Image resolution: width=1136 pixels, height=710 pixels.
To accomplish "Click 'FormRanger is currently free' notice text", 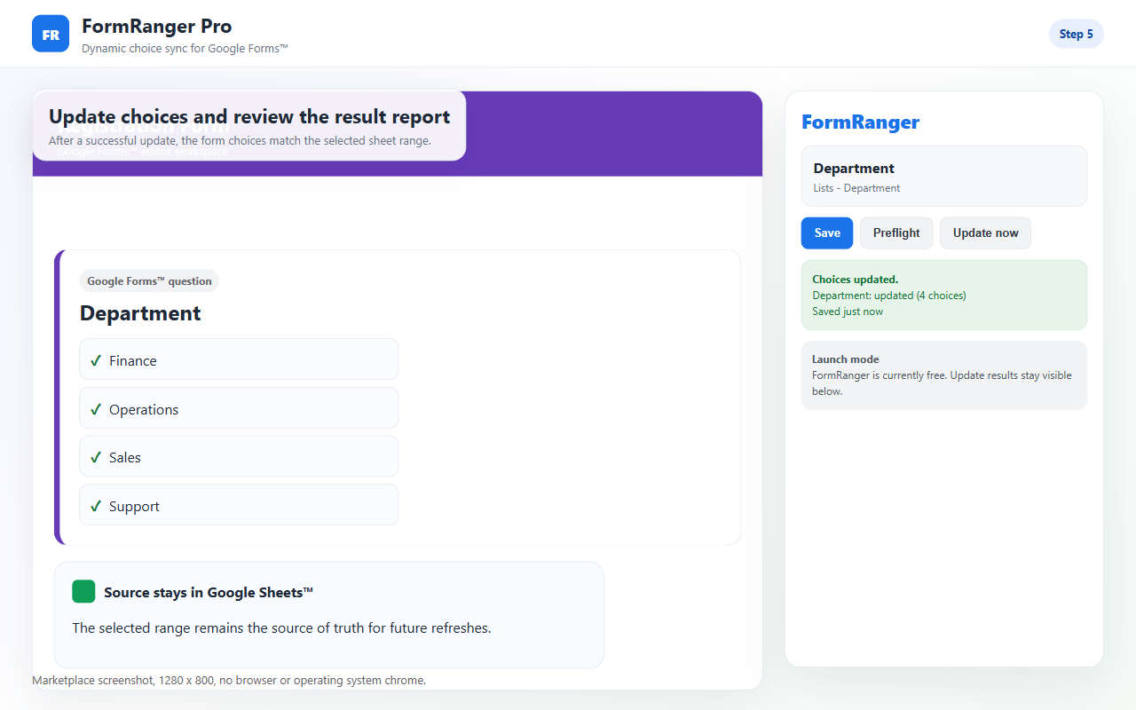I will (x=942, y=383).
